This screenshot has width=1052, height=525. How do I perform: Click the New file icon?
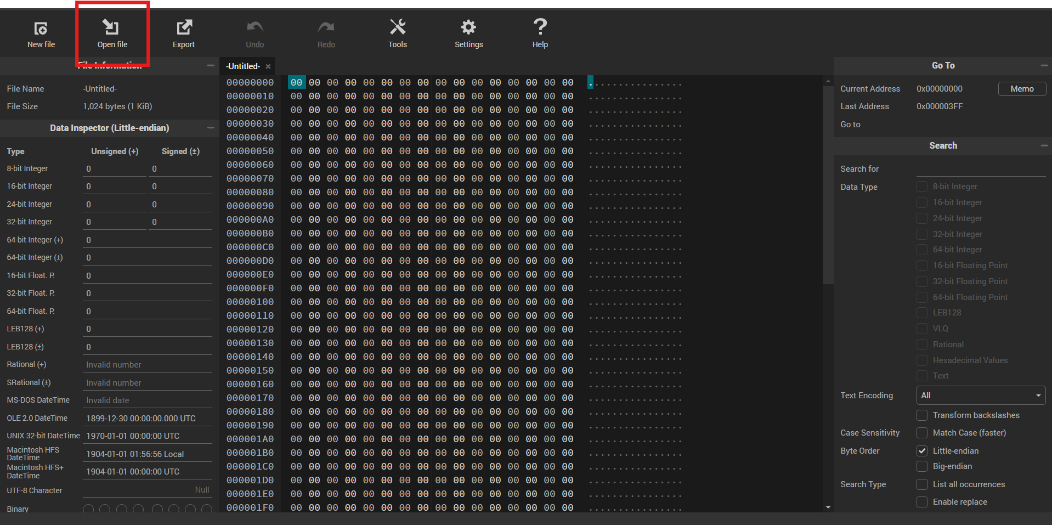point(41,28)
